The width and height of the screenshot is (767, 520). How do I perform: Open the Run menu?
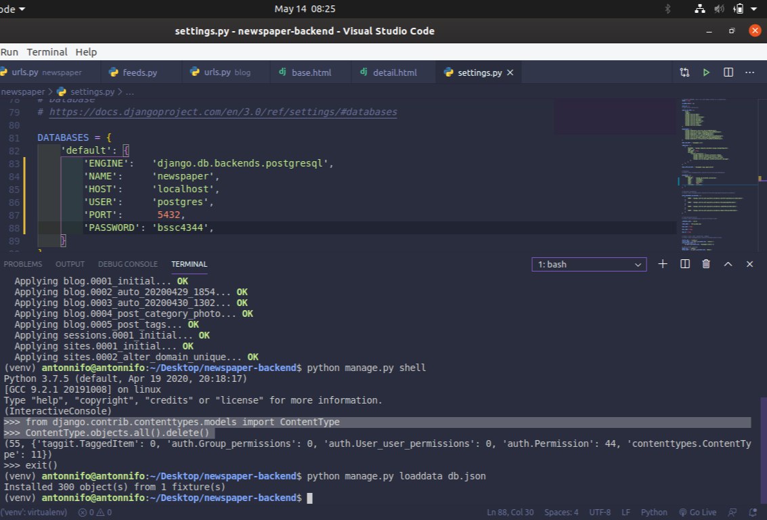pyautogui.click(x=9, y=52)
